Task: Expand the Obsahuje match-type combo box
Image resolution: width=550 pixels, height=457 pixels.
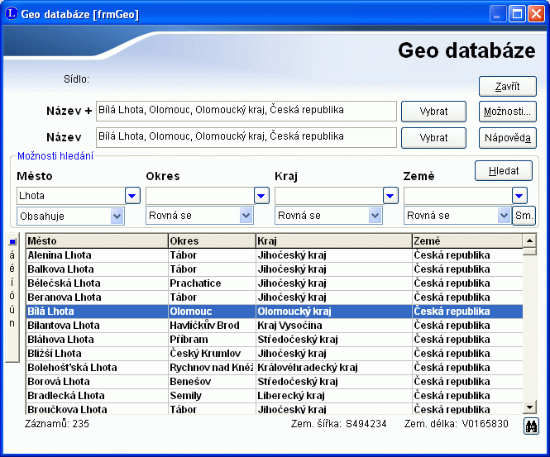Action: pos(117,216)
